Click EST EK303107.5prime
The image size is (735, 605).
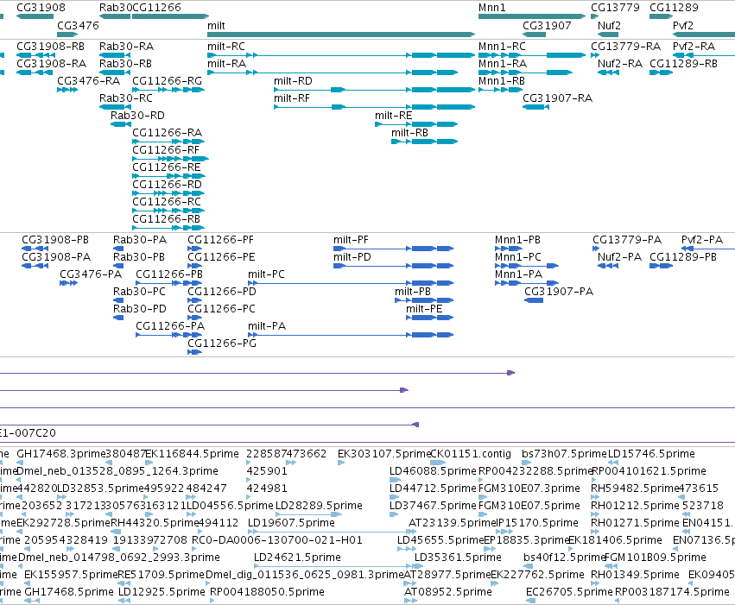pos(341,463)
